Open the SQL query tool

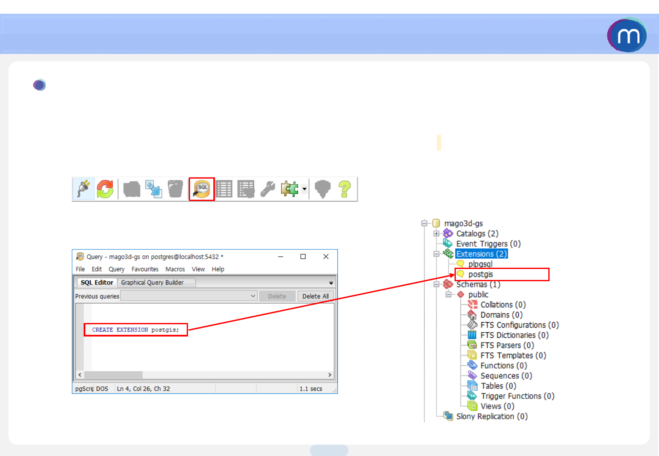[x=202, y=189]
